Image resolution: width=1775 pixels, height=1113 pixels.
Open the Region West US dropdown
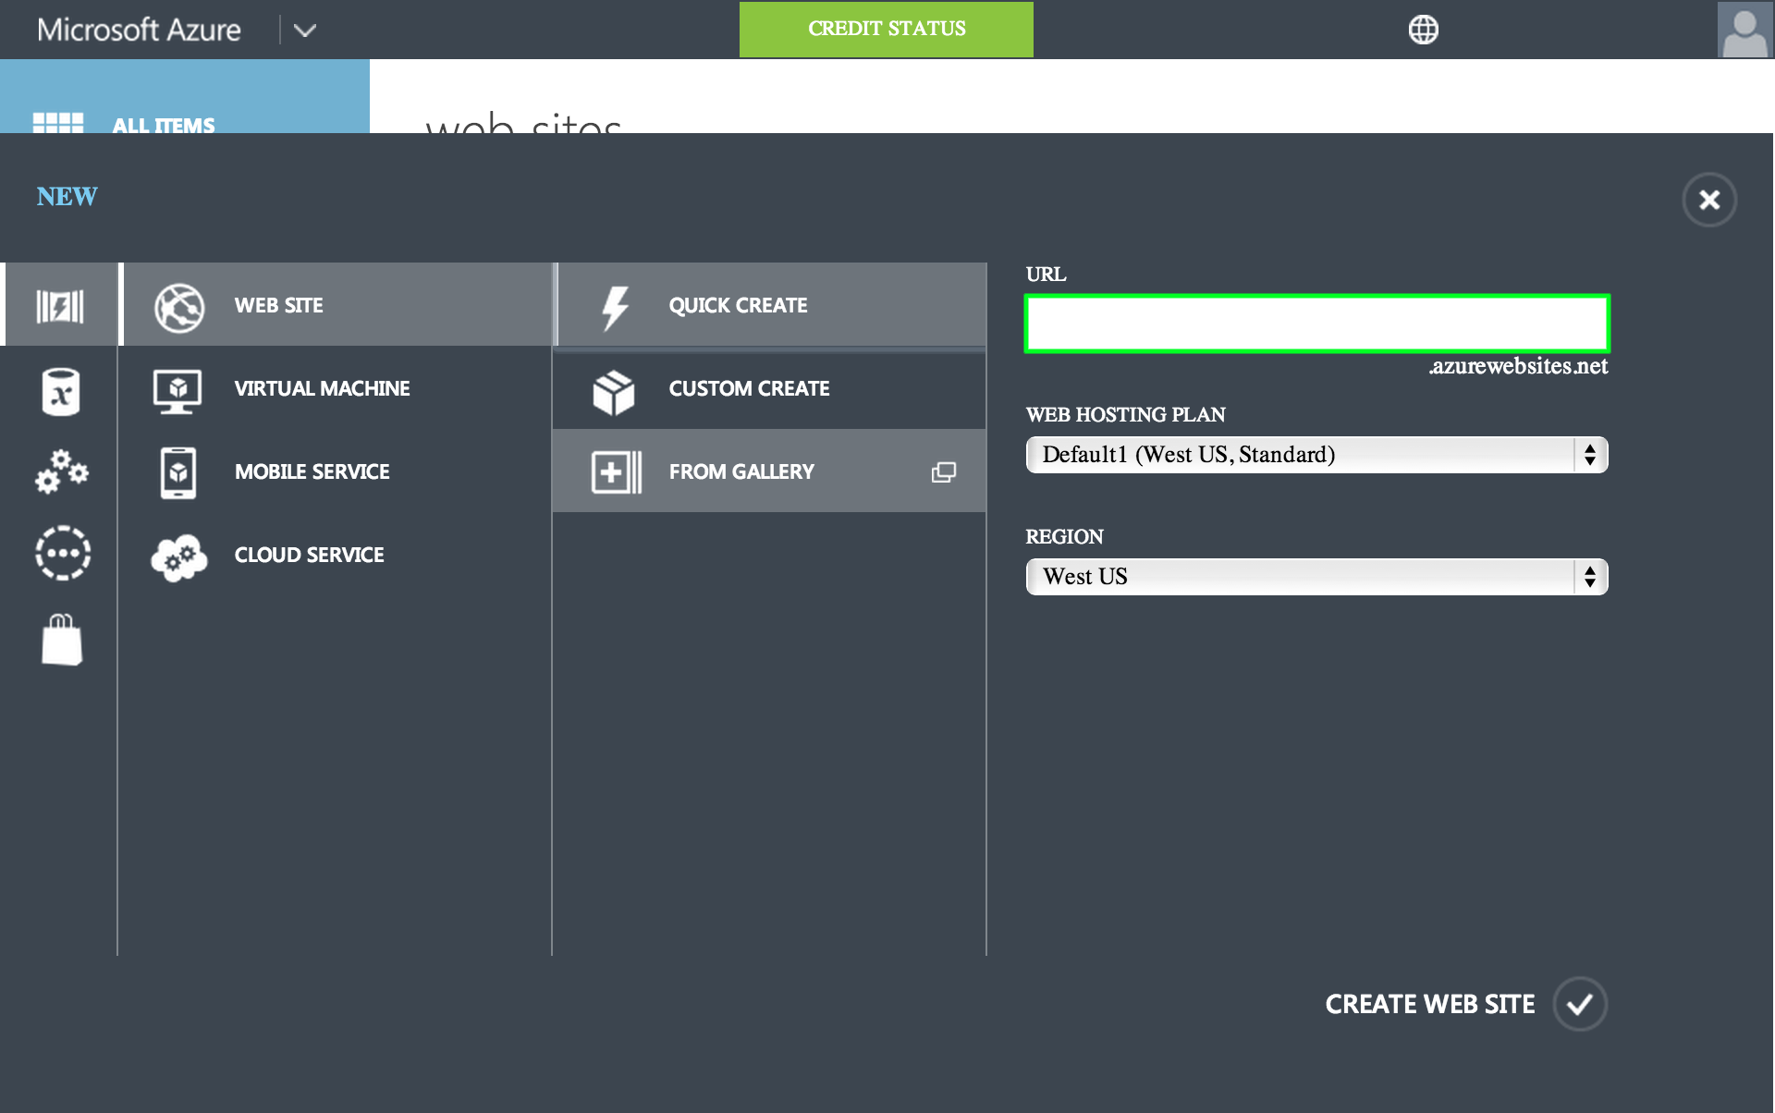coord(1316,577)
